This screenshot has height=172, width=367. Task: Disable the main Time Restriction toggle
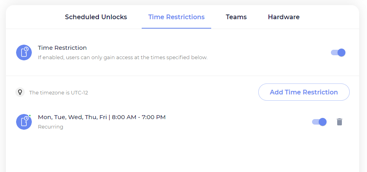pyautogui.click(x=338, y=53)
